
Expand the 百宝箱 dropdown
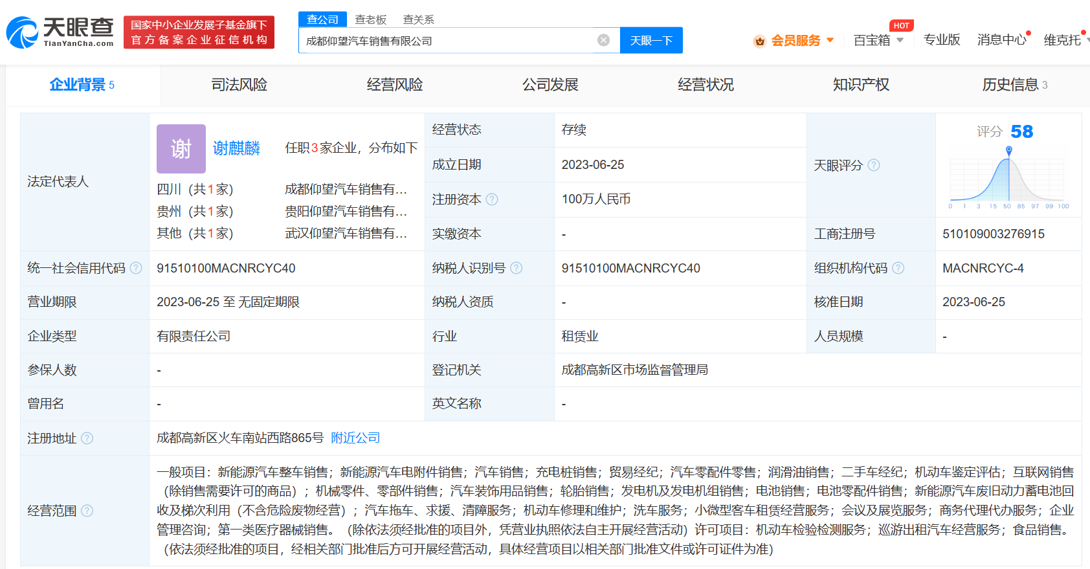point(900,40)
